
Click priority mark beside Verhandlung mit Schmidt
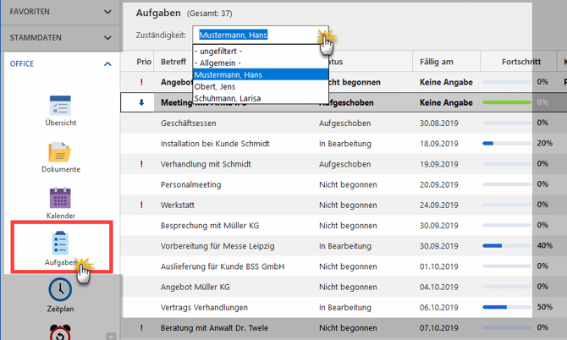click(x=140, y=164)
